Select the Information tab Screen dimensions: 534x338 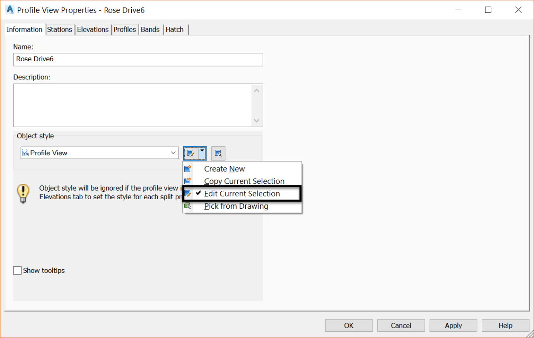25,30
